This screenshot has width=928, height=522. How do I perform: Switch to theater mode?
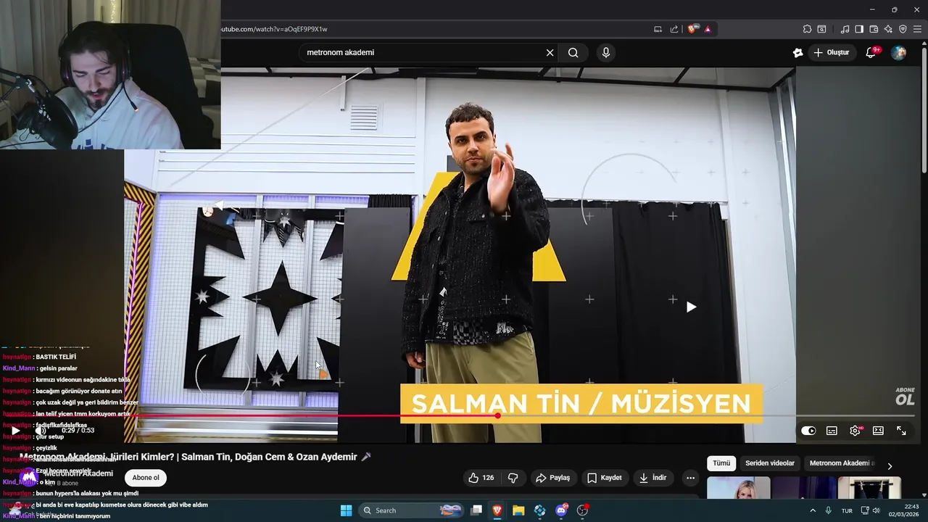point(878,431)
